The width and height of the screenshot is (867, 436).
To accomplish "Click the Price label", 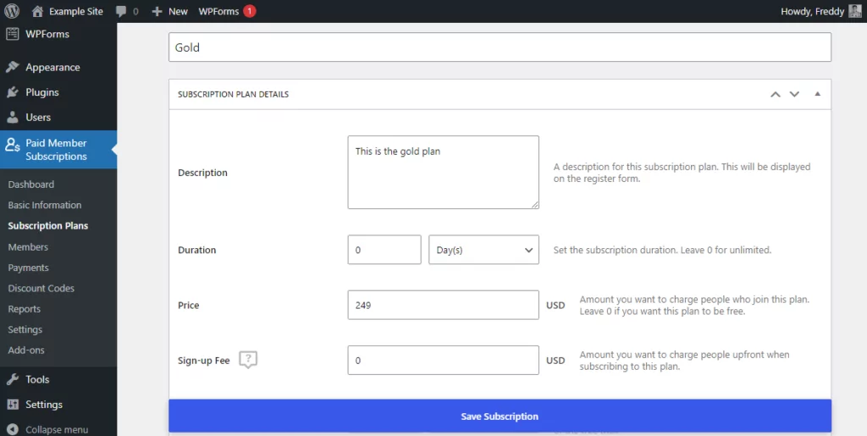I will (189, 305).
